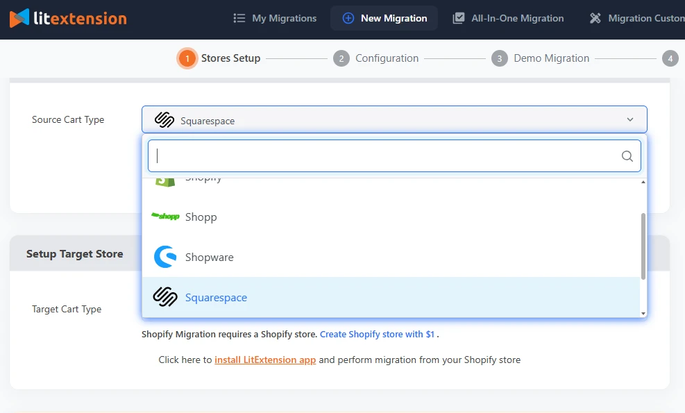This screenshot has height=413, width=685.
Task: Click the Shopware logo in list
Action: [x=165, y=257]
